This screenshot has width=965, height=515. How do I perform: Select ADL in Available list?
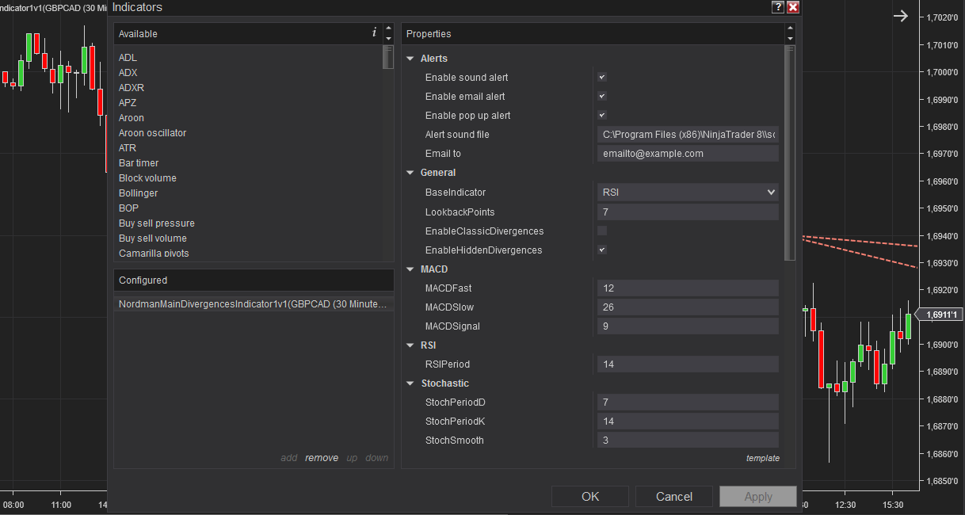click(x=128, y=58)
